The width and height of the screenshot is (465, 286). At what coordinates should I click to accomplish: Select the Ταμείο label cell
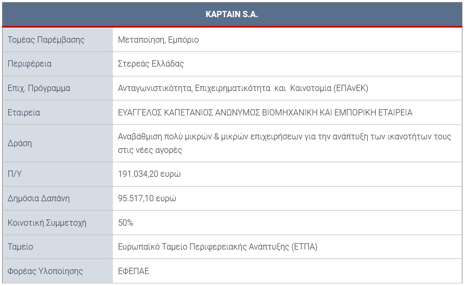(x=58, y=247)
